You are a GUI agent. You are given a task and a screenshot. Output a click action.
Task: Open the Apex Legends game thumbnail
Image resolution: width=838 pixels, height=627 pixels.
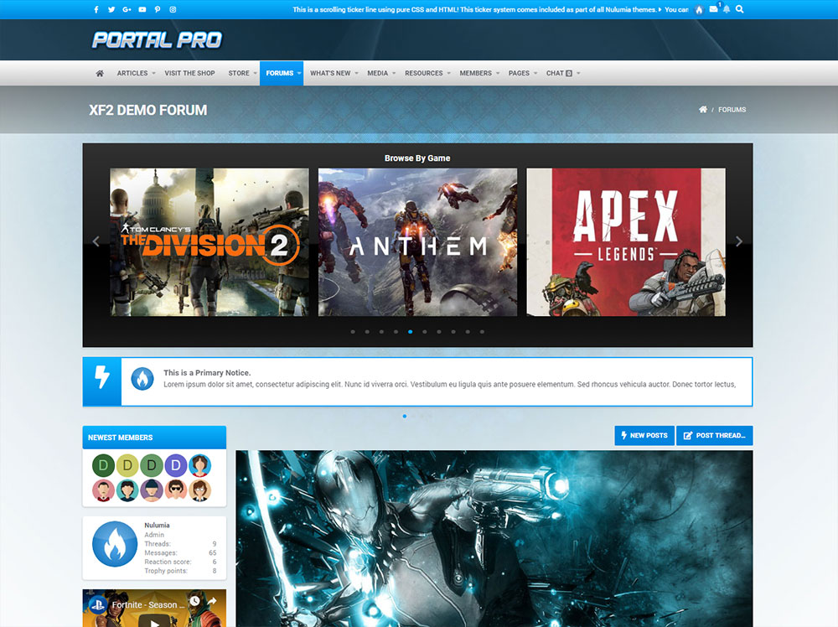625,242
